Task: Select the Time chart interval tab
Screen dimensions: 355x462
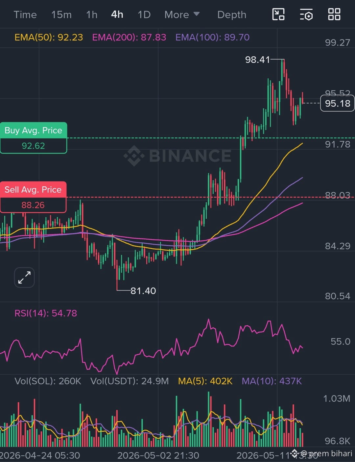Action: pos(25,14)
